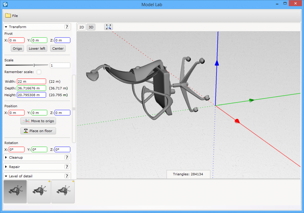Viewport: 304px width, 213px height.
Task: Enable the Remember scale checkbox
Action: 39,72
